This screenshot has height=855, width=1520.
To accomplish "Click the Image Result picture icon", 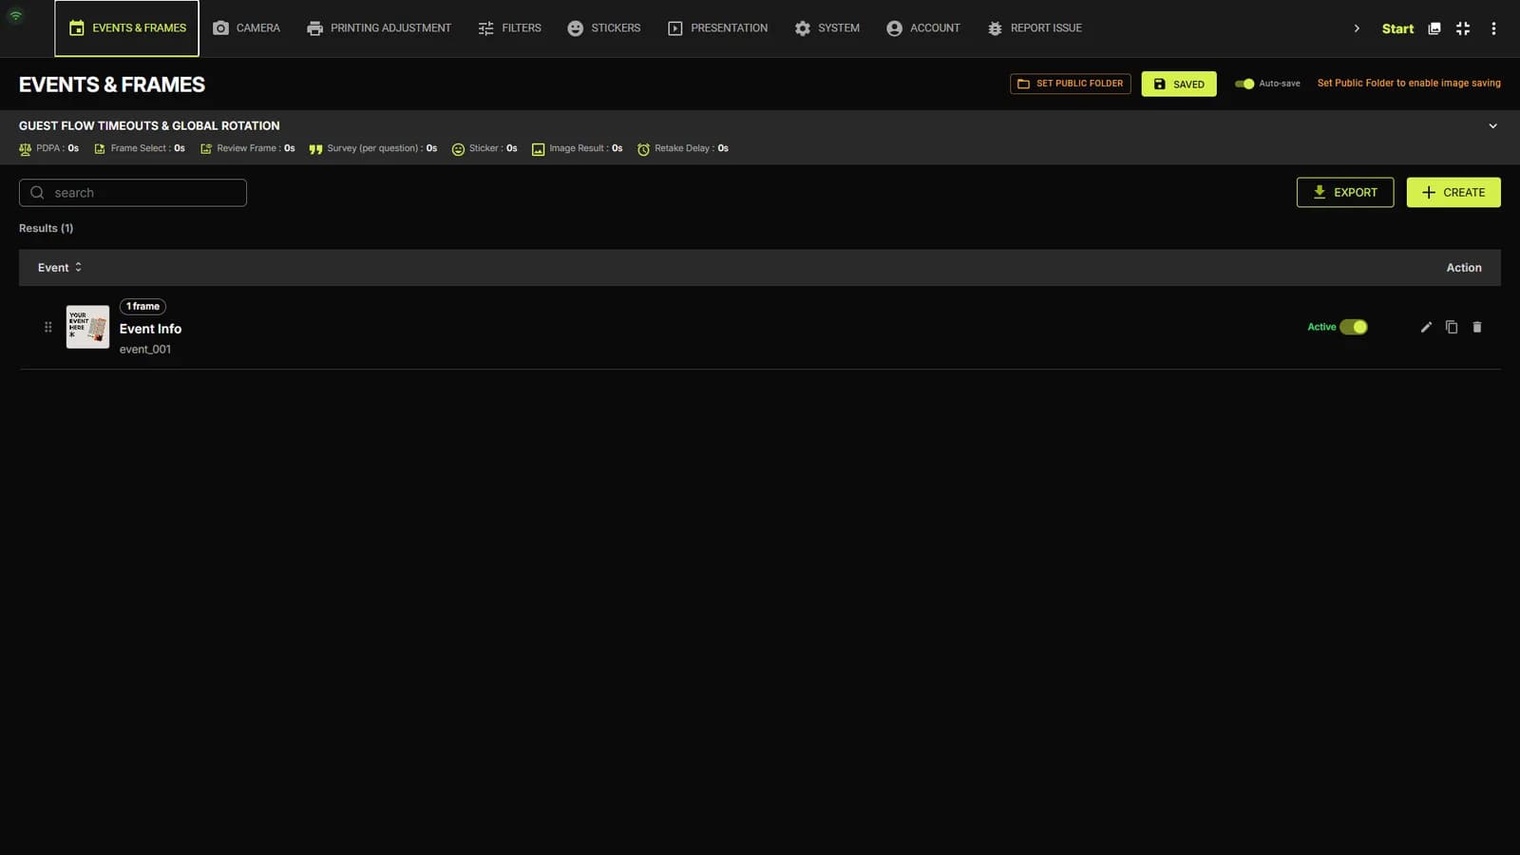I will pos(538,149).
